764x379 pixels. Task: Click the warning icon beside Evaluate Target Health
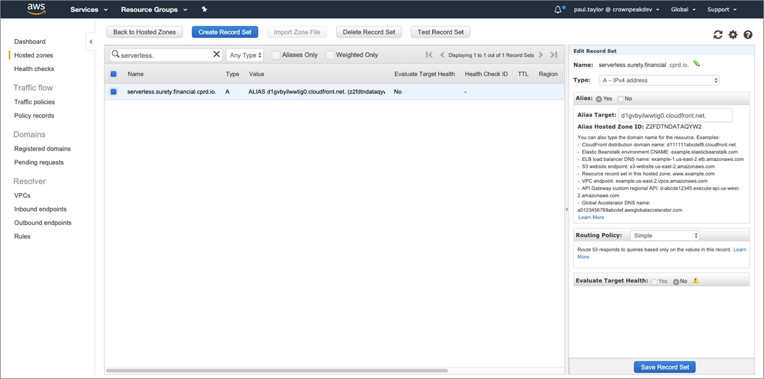[x=695, y=281]
